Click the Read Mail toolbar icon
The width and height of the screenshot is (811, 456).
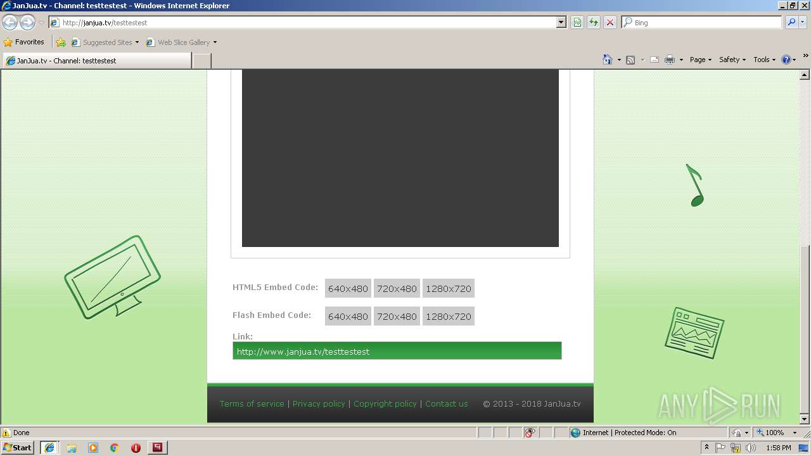(x=655, y=60)
